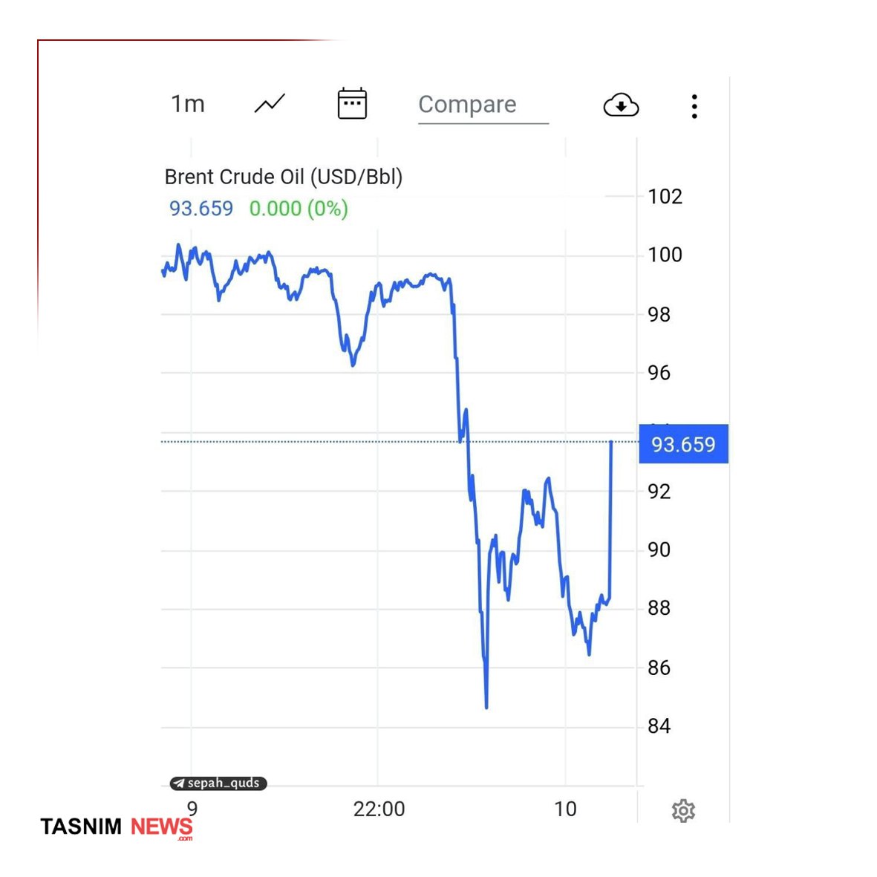Click the sepah_quds Telegram badge
877x877 pixels.
click(218, 783)
